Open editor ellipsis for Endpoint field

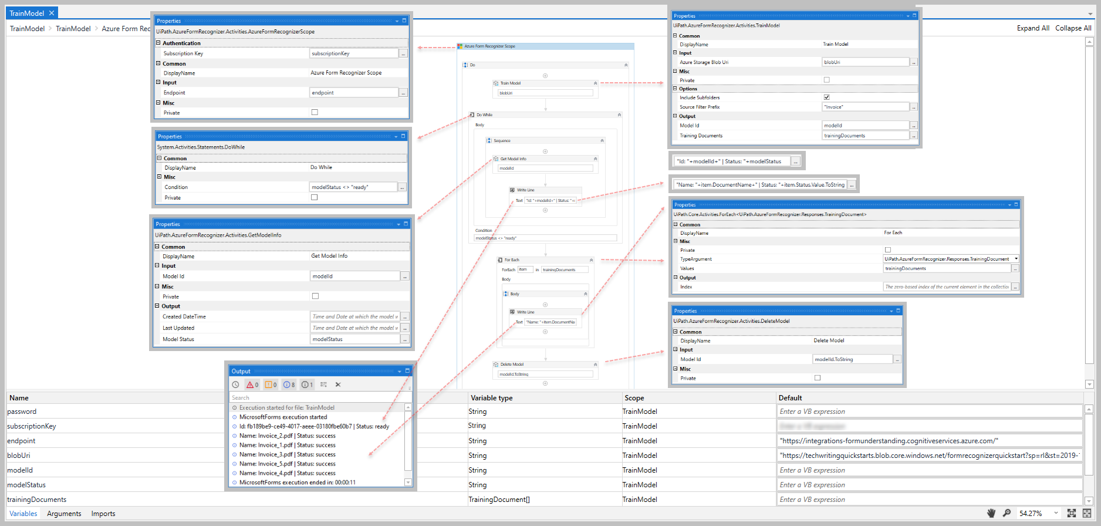click(x=403, y=93)
